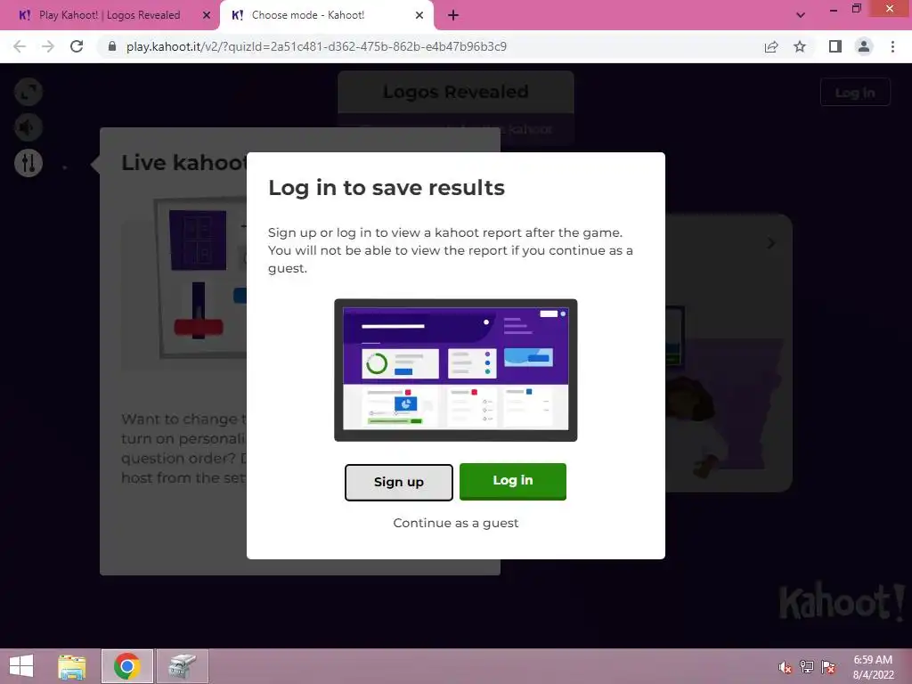The height and width of the screenshot is (684, 912).
Task: Toggle Kahoot fullscreen mode icon
Action: 28,92
